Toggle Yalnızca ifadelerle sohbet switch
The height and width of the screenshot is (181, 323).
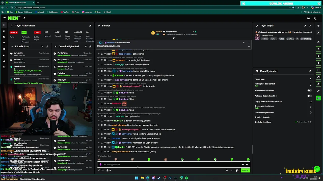pyautogui.click(x=309, y=96)
